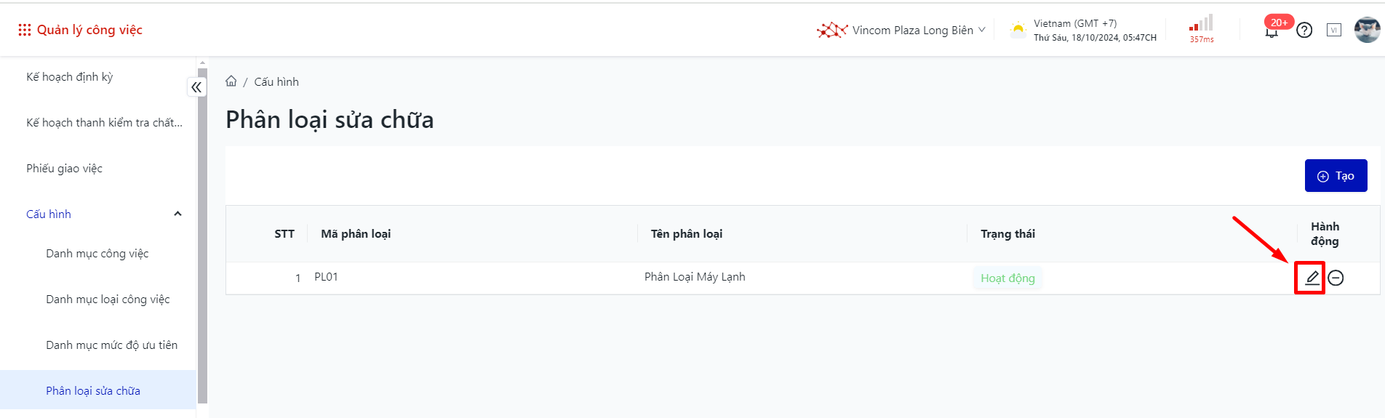The image size is (1385, 418).
Task: Click the deactivate minus-circle icon for PL01
Action: pos(1336,278)
